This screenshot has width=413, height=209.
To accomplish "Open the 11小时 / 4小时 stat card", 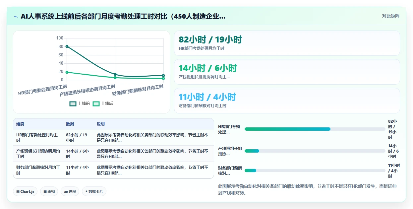I will tap(287, 101).
